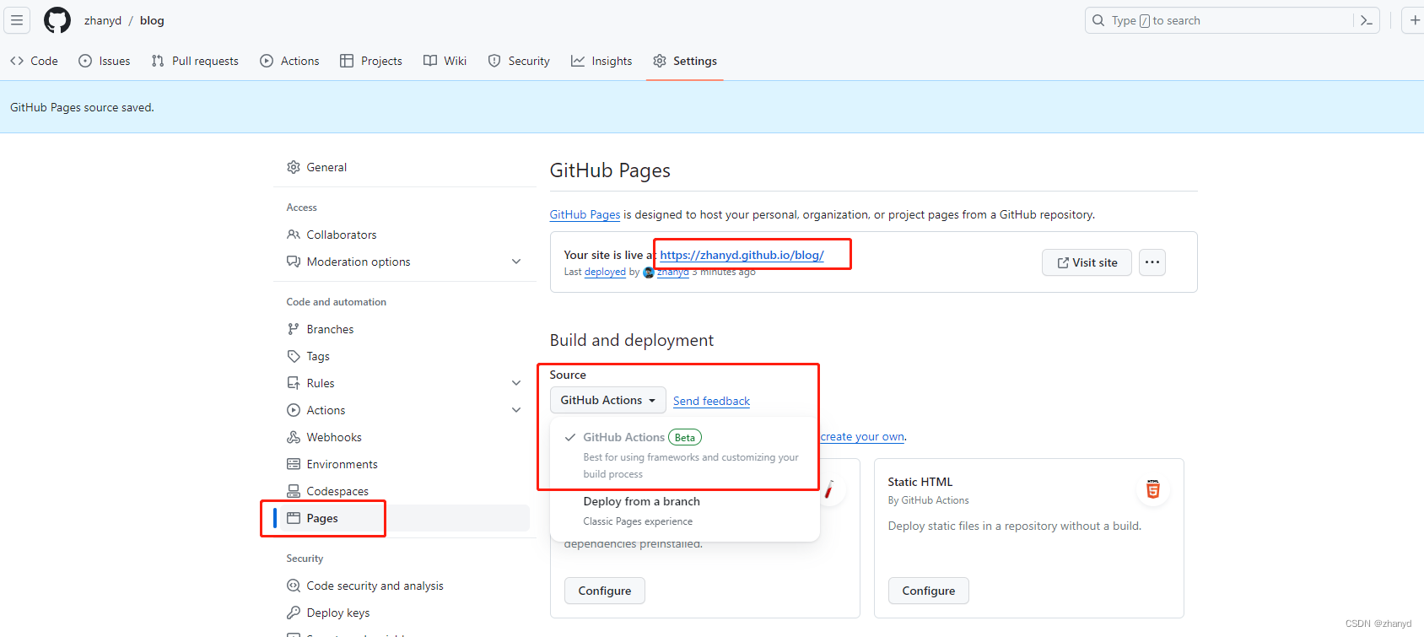Open the GitHub Actions source dropdown
The width and height of the screenshot is (1424, 637).
coord(607,400)
